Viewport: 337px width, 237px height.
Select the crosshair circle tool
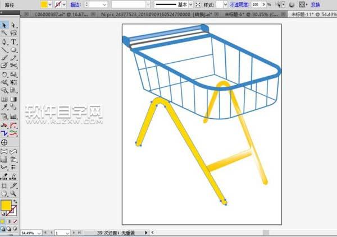click(x=4, y=142)
